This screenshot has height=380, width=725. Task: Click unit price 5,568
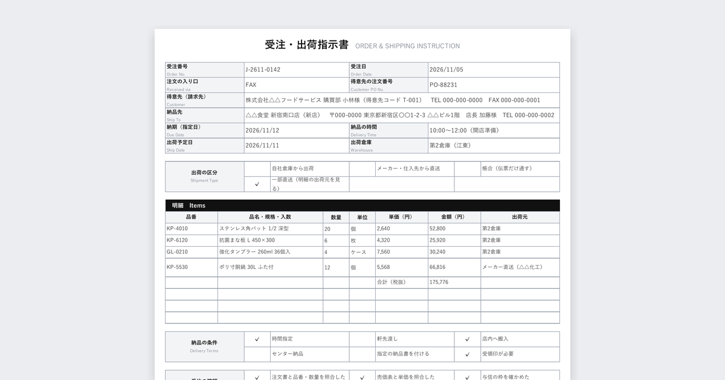[x=384, y=267]
